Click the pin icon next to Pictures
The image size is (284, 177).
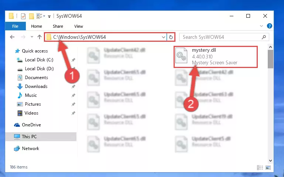[73, 104]
